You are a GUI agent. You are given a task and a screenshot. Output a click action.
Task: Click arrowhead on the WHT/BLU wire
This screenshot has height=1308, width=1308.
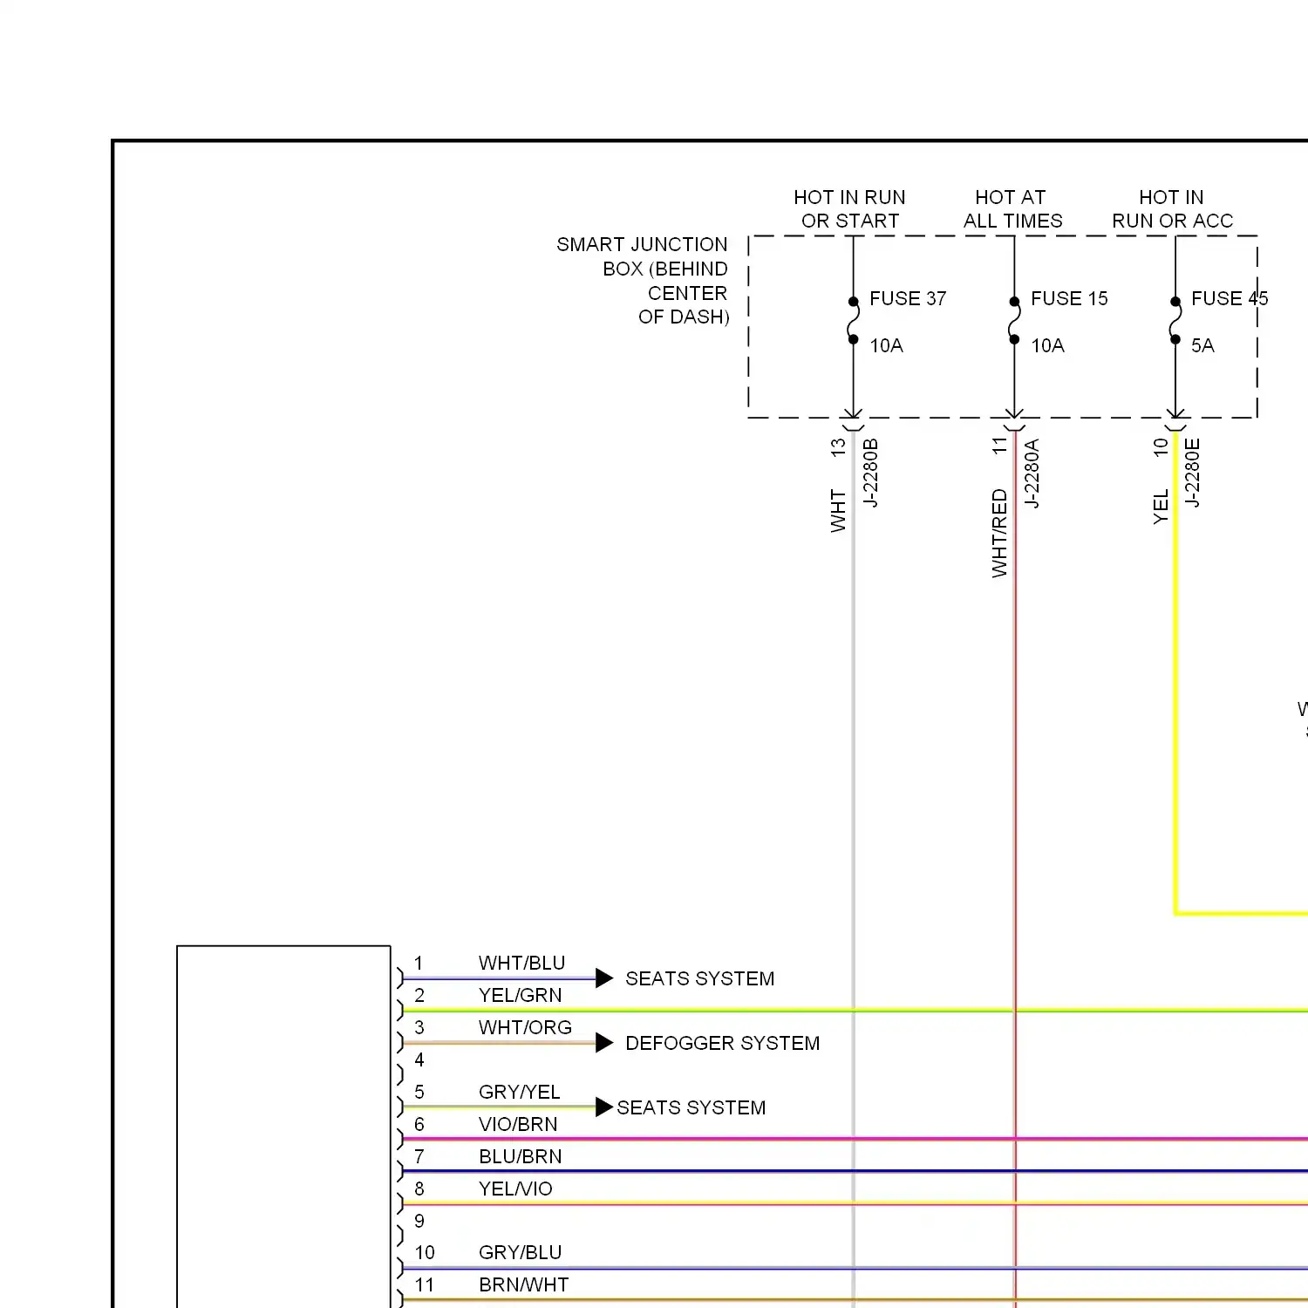[604, 978]
